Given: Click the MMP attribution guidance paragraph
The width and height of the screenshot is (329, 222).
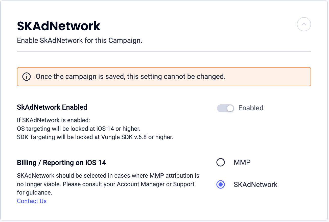Looking at the screenshot, I should [108, 184].
